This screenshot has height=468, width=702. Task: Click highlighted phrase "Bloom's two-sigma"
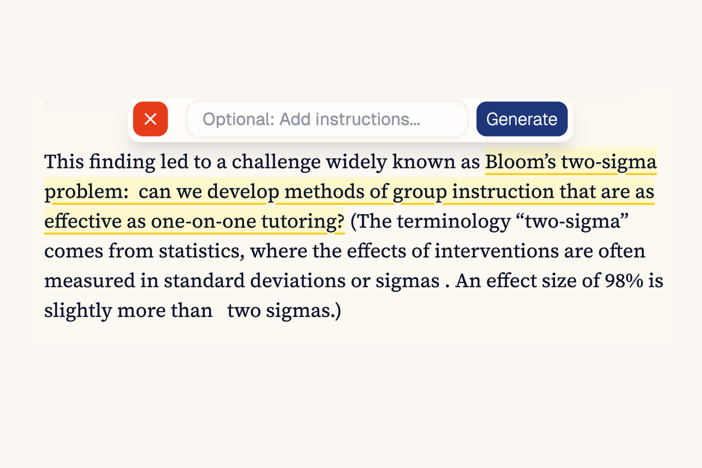pos(571,161)
